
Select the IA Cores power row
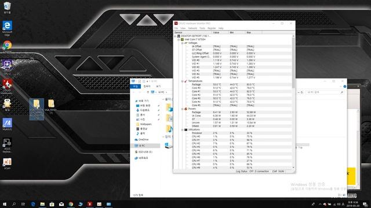click(x=233, y=116)
